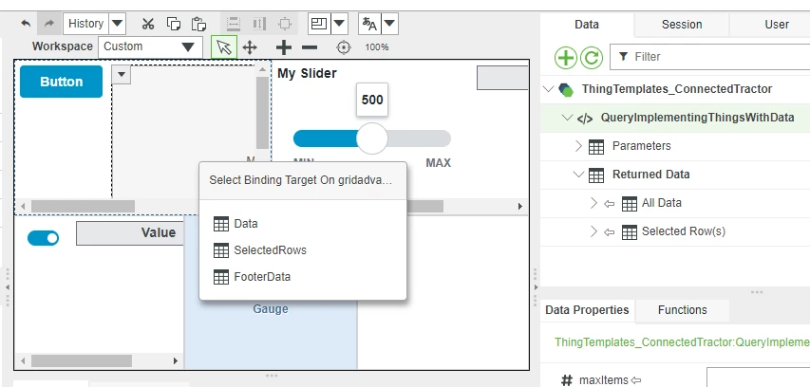Click the top-left panel horizontal scrollbar thumb
The image size is (810, 387).
click(x=83, y=207)
